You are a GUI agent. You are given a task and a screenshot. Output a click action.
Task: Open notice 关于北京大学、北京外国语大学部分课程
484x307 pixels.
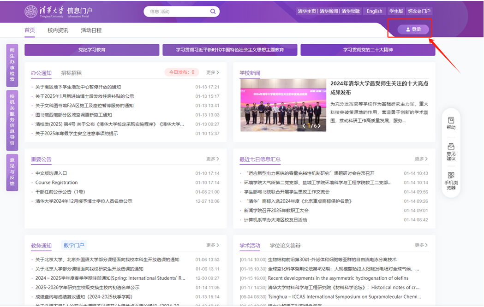(107, 260)
